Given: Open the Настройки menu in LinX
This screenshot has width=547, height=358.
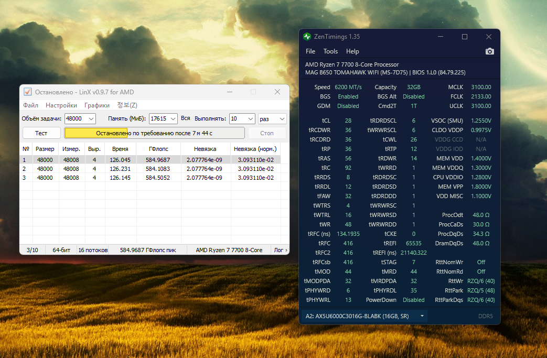Looking at the screenshot, I should coord(61,105).
